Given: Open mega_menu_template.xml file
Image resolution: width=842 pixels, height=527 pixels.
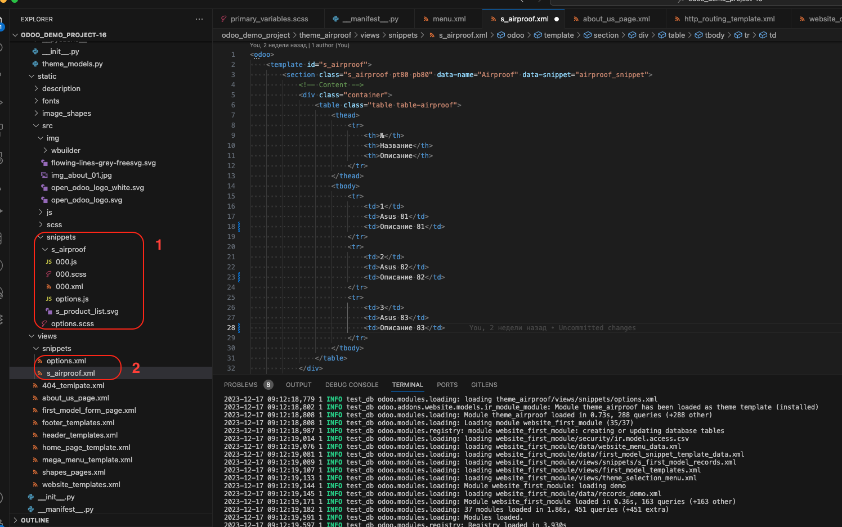Looking at the screenshot, I should [x=87, y=460].
